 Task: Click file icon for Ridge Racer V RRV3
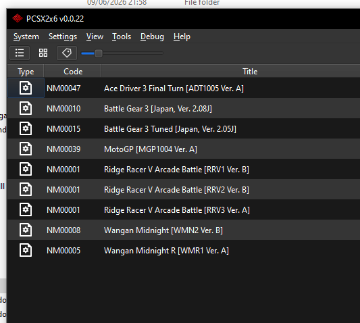point(26,209)
